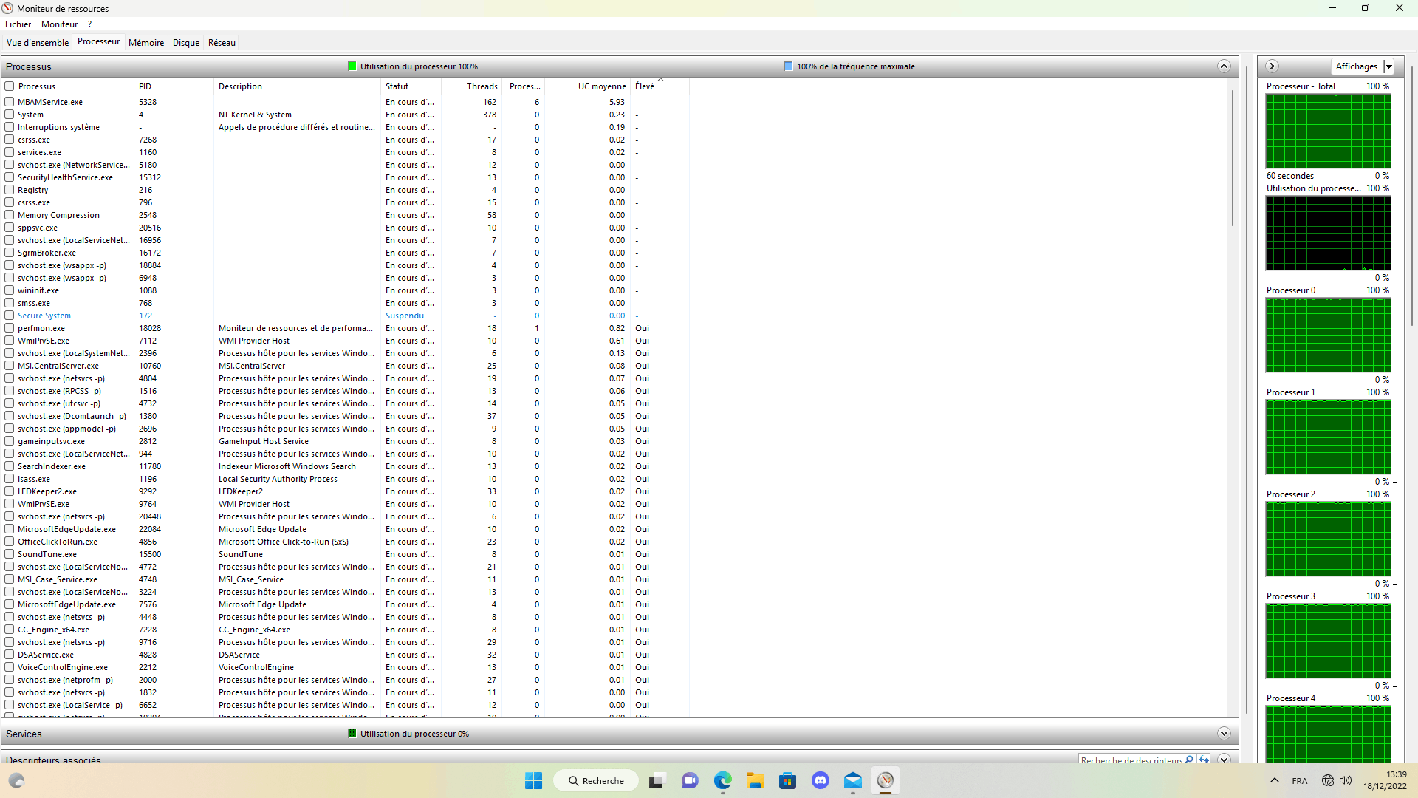Viewport: 1418px width, 798px height.
Task: Launch Discord from the taskbar
Action: click(x=820, y=780)
